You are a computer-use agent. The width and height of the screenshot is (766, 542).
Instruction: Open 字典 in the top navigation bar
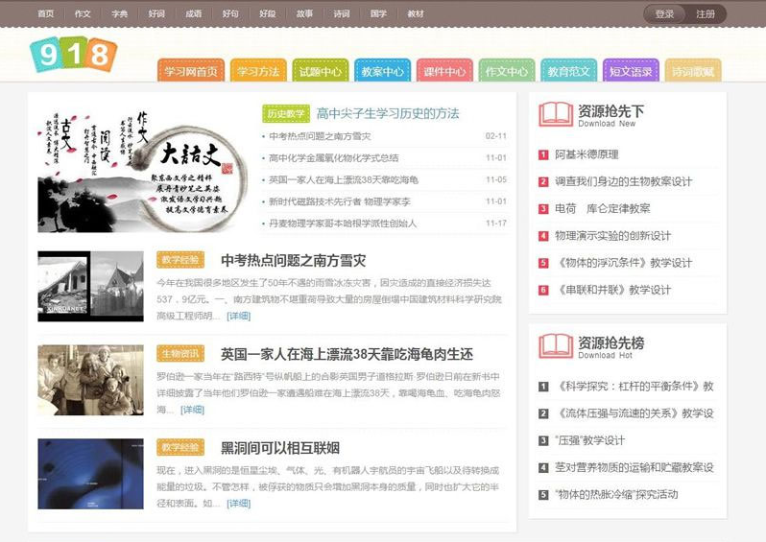pos(120,13)
